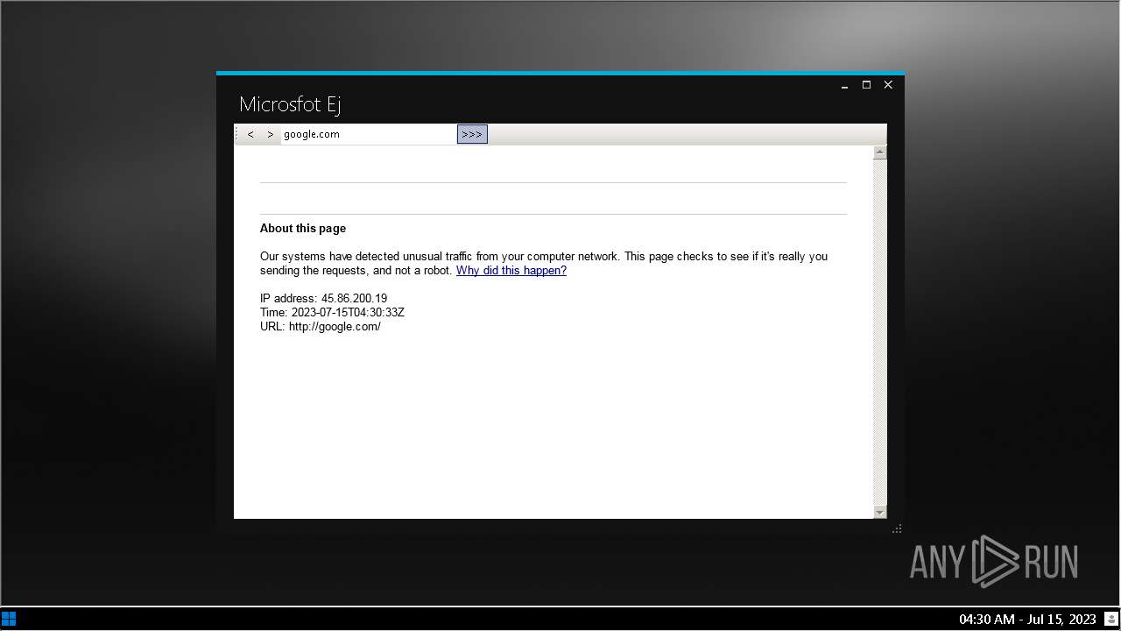Click the scrollbar down arrow
Viewport: 1121px width, 631px height.
coord(880,512)
